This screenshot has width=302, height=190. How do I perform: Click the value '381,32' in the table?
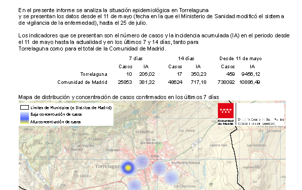(147, 82)
